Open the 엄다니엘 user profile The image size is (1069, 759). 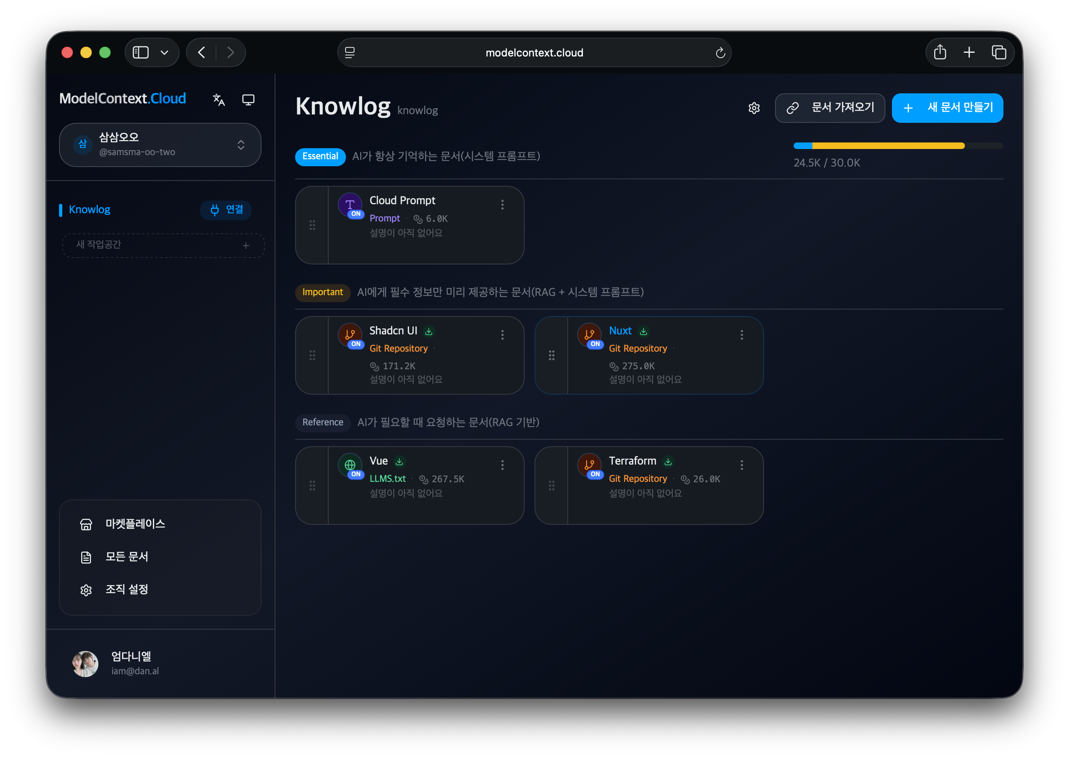(160, 664)
